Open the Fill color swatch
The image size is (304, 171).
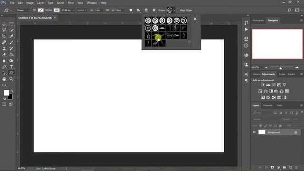(x=41, y=10)
